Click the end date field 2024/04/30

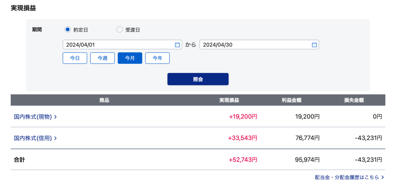pos(255,45)
